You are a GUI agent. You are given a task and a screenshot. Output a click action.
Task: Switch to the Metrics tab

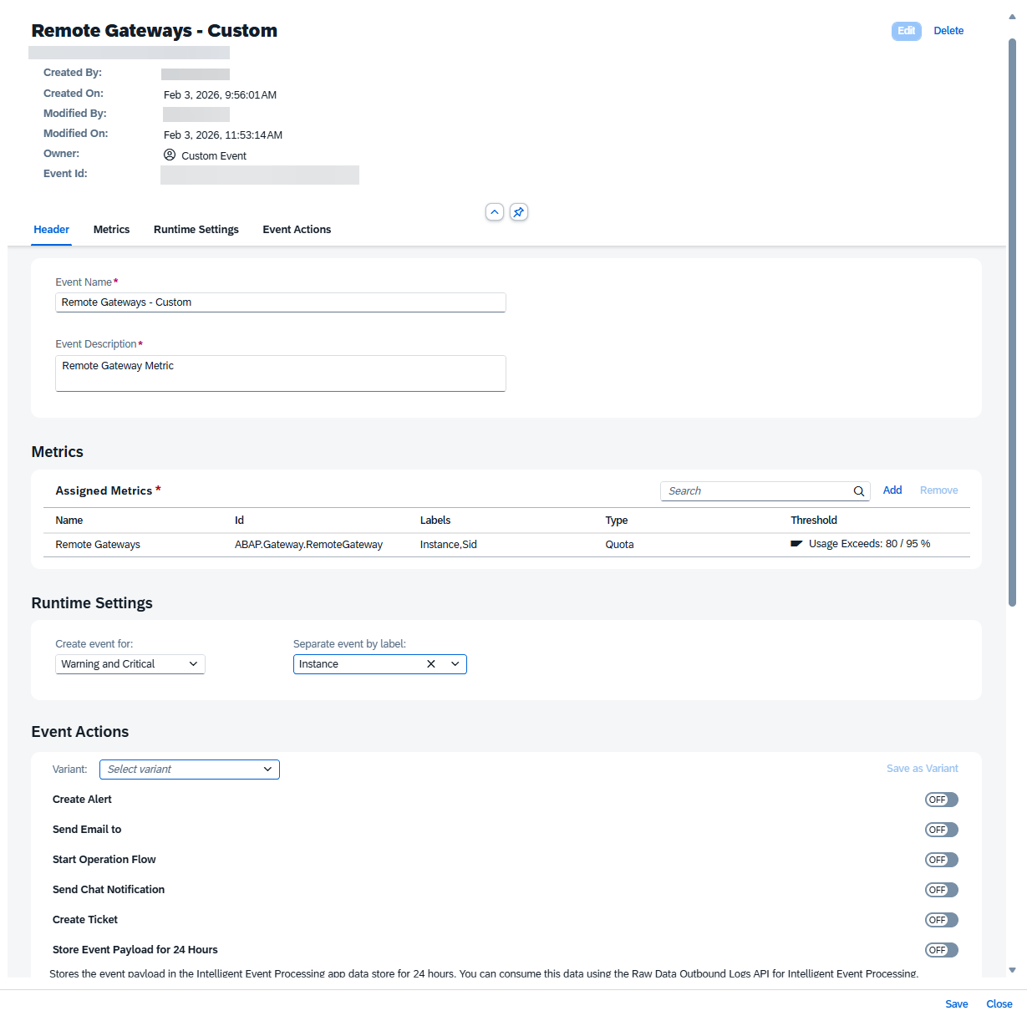pos(111,230)
